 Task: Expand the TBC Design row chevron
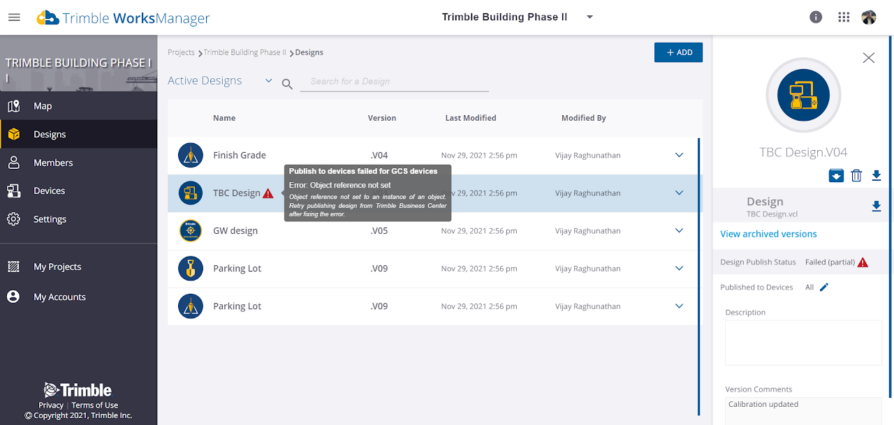pos(680,193)
